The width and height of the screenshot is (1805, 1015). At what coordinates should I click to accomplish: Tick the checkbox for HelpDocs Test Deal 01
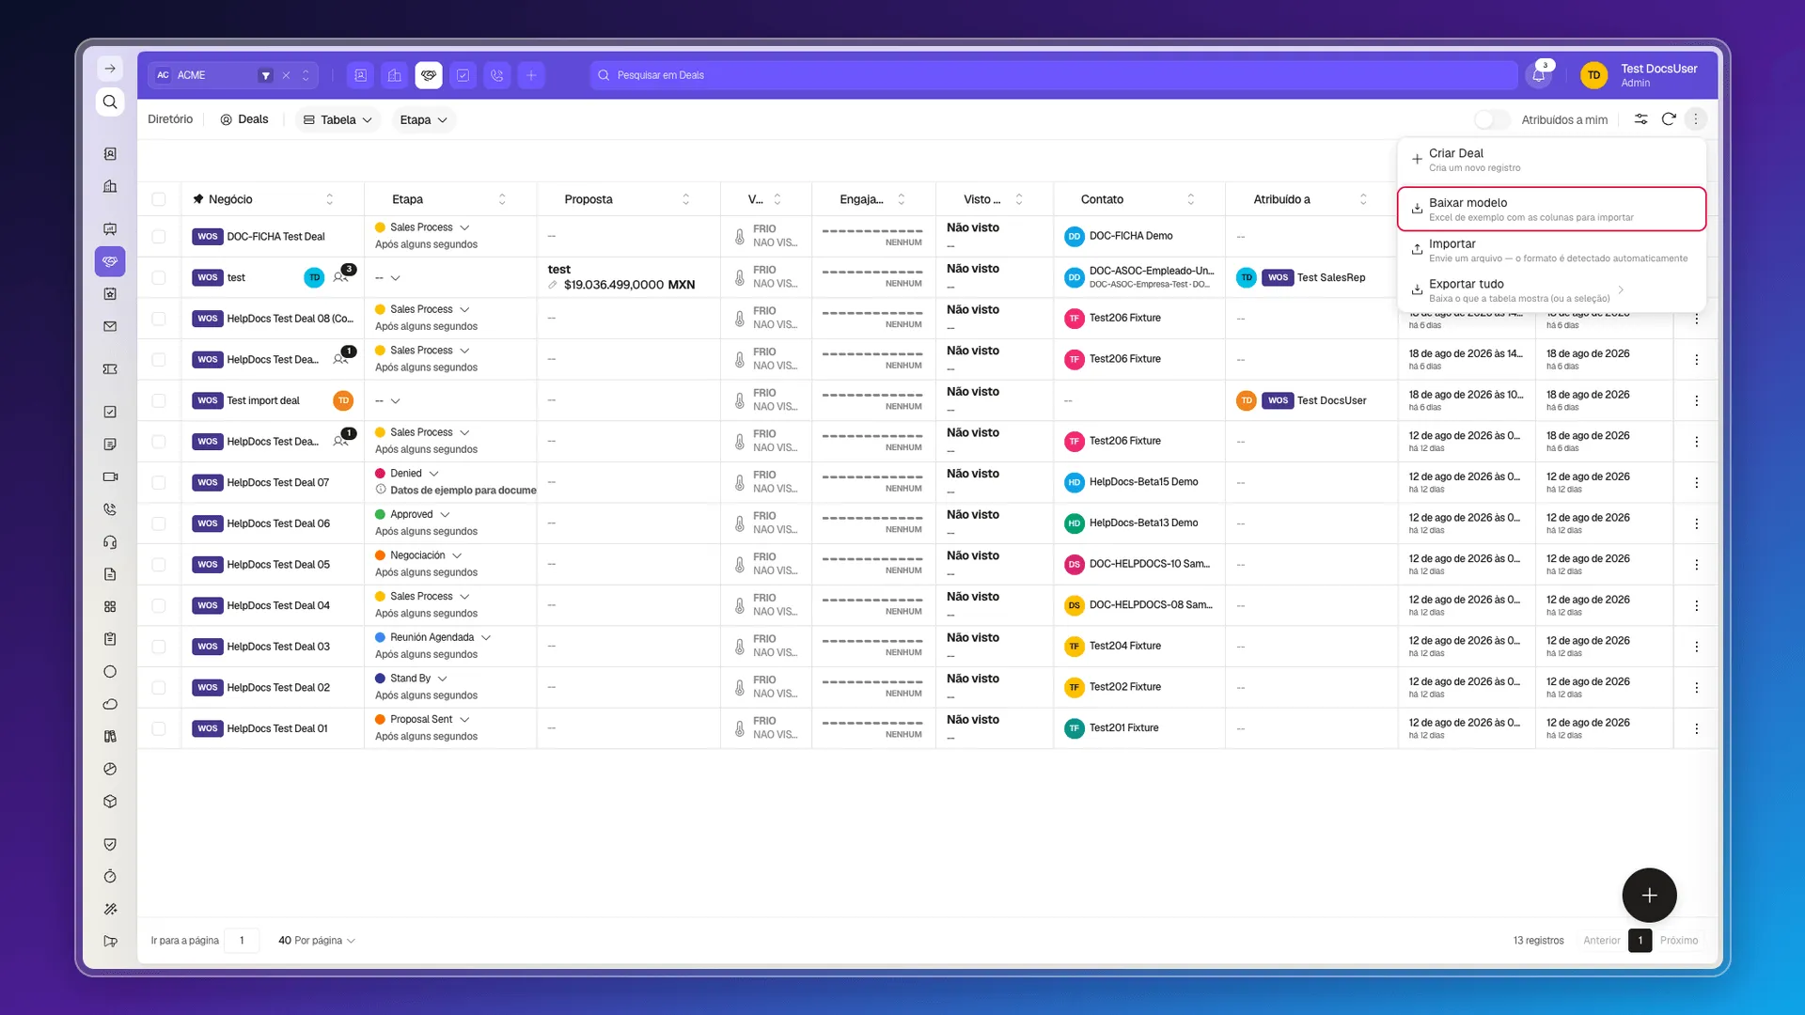point(158,728)
